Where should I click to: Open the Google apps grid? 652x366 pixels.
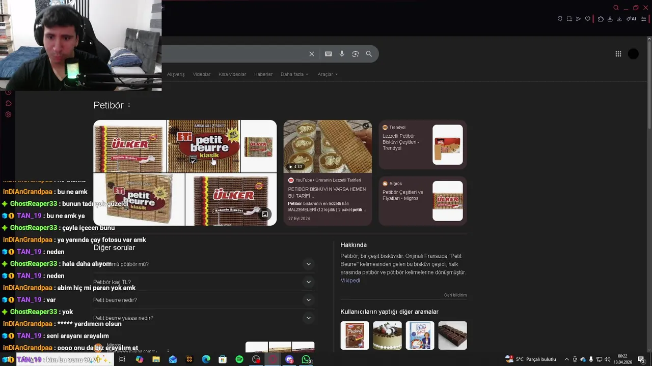click(x=618, y=54)
